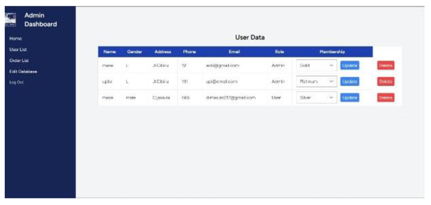Delete the user from Cijawura

pos(386,98)
